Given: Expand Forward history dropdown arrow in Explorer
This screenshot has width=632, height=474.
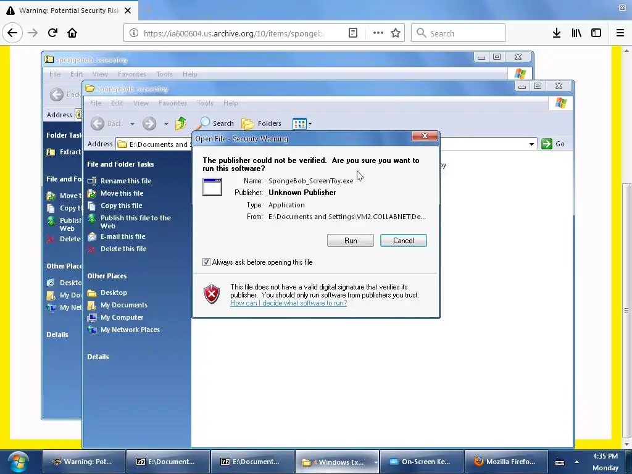Looking at the screenshot, I should tap(166, 123).
